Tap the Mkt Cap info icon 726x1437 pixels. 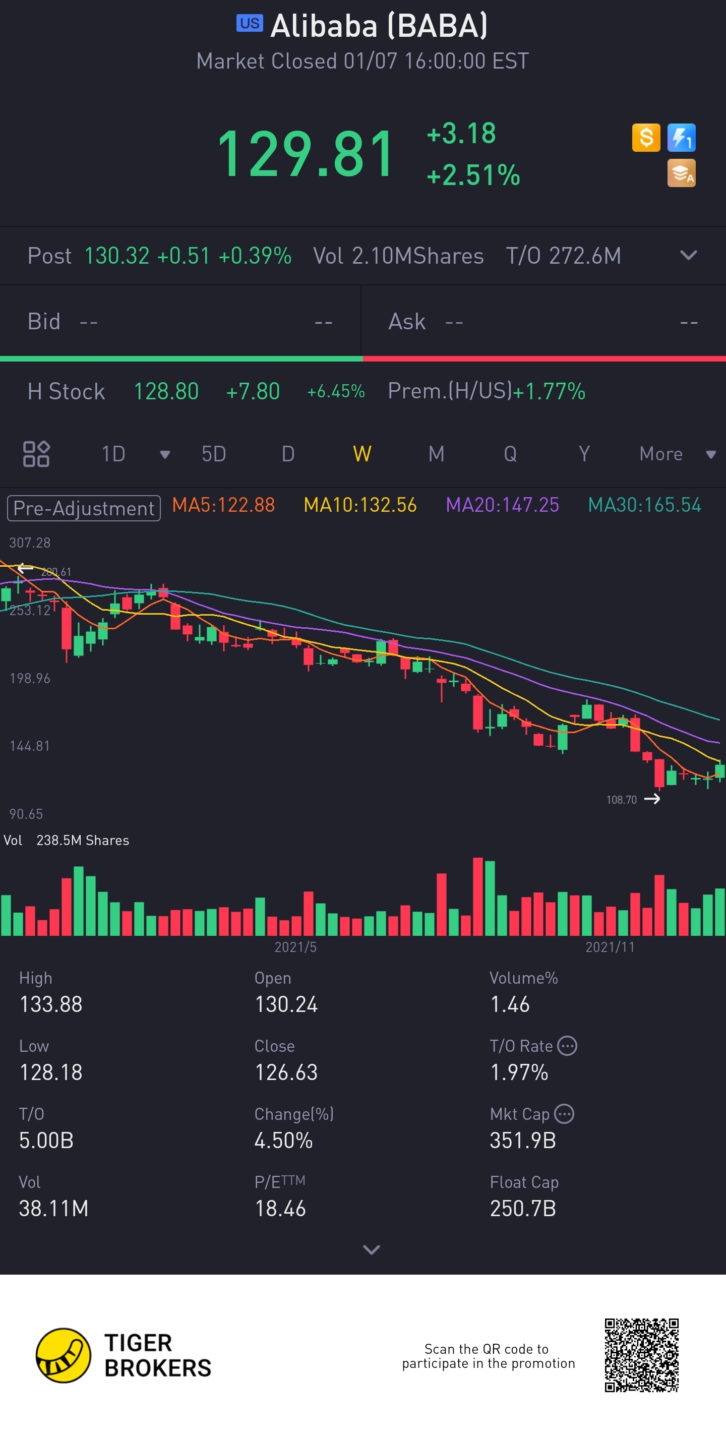pyautogui.click(x=564, y=1113)
